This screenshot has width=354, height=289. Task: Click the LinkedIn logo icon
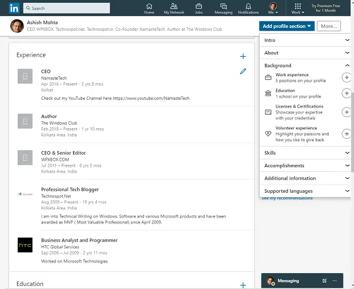(x=14, y=8)
